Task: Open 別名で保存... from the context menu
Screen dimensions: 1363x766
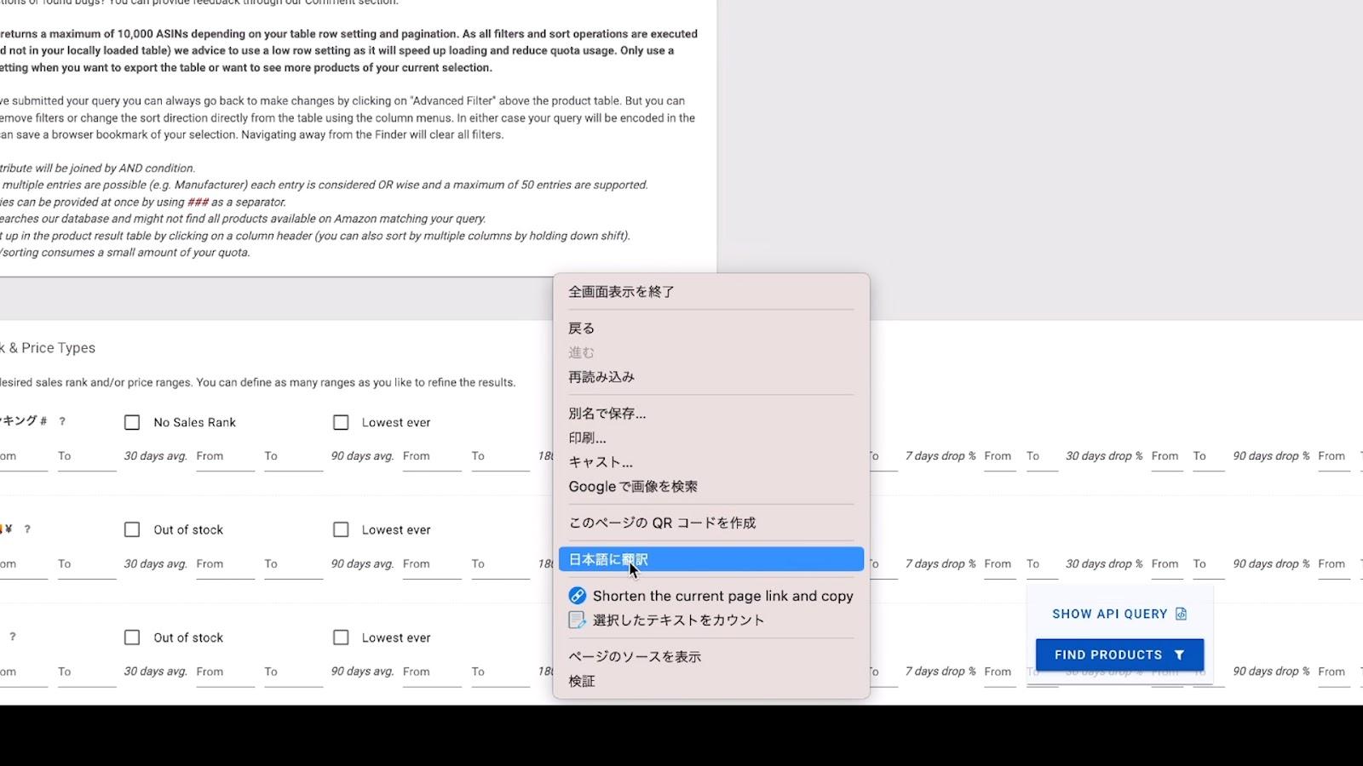Action: coord(607,414)
